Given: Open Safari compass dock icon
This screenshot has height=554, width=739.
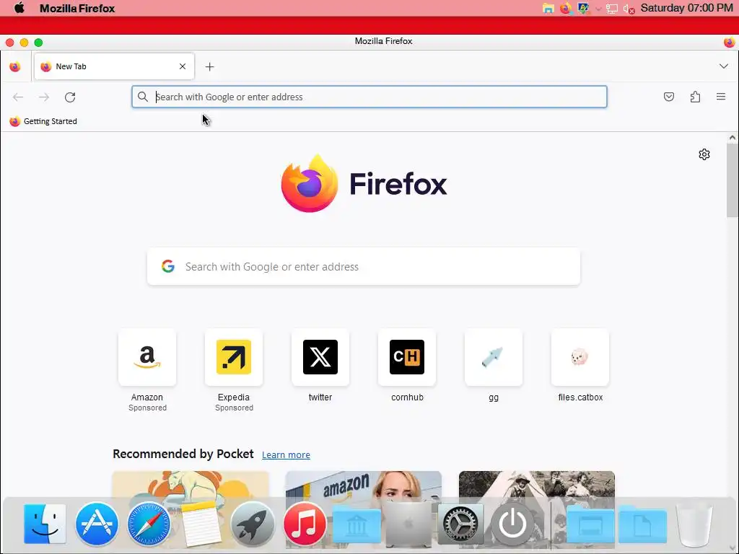Looking at the screenshot, I should (x=149, y=524).
